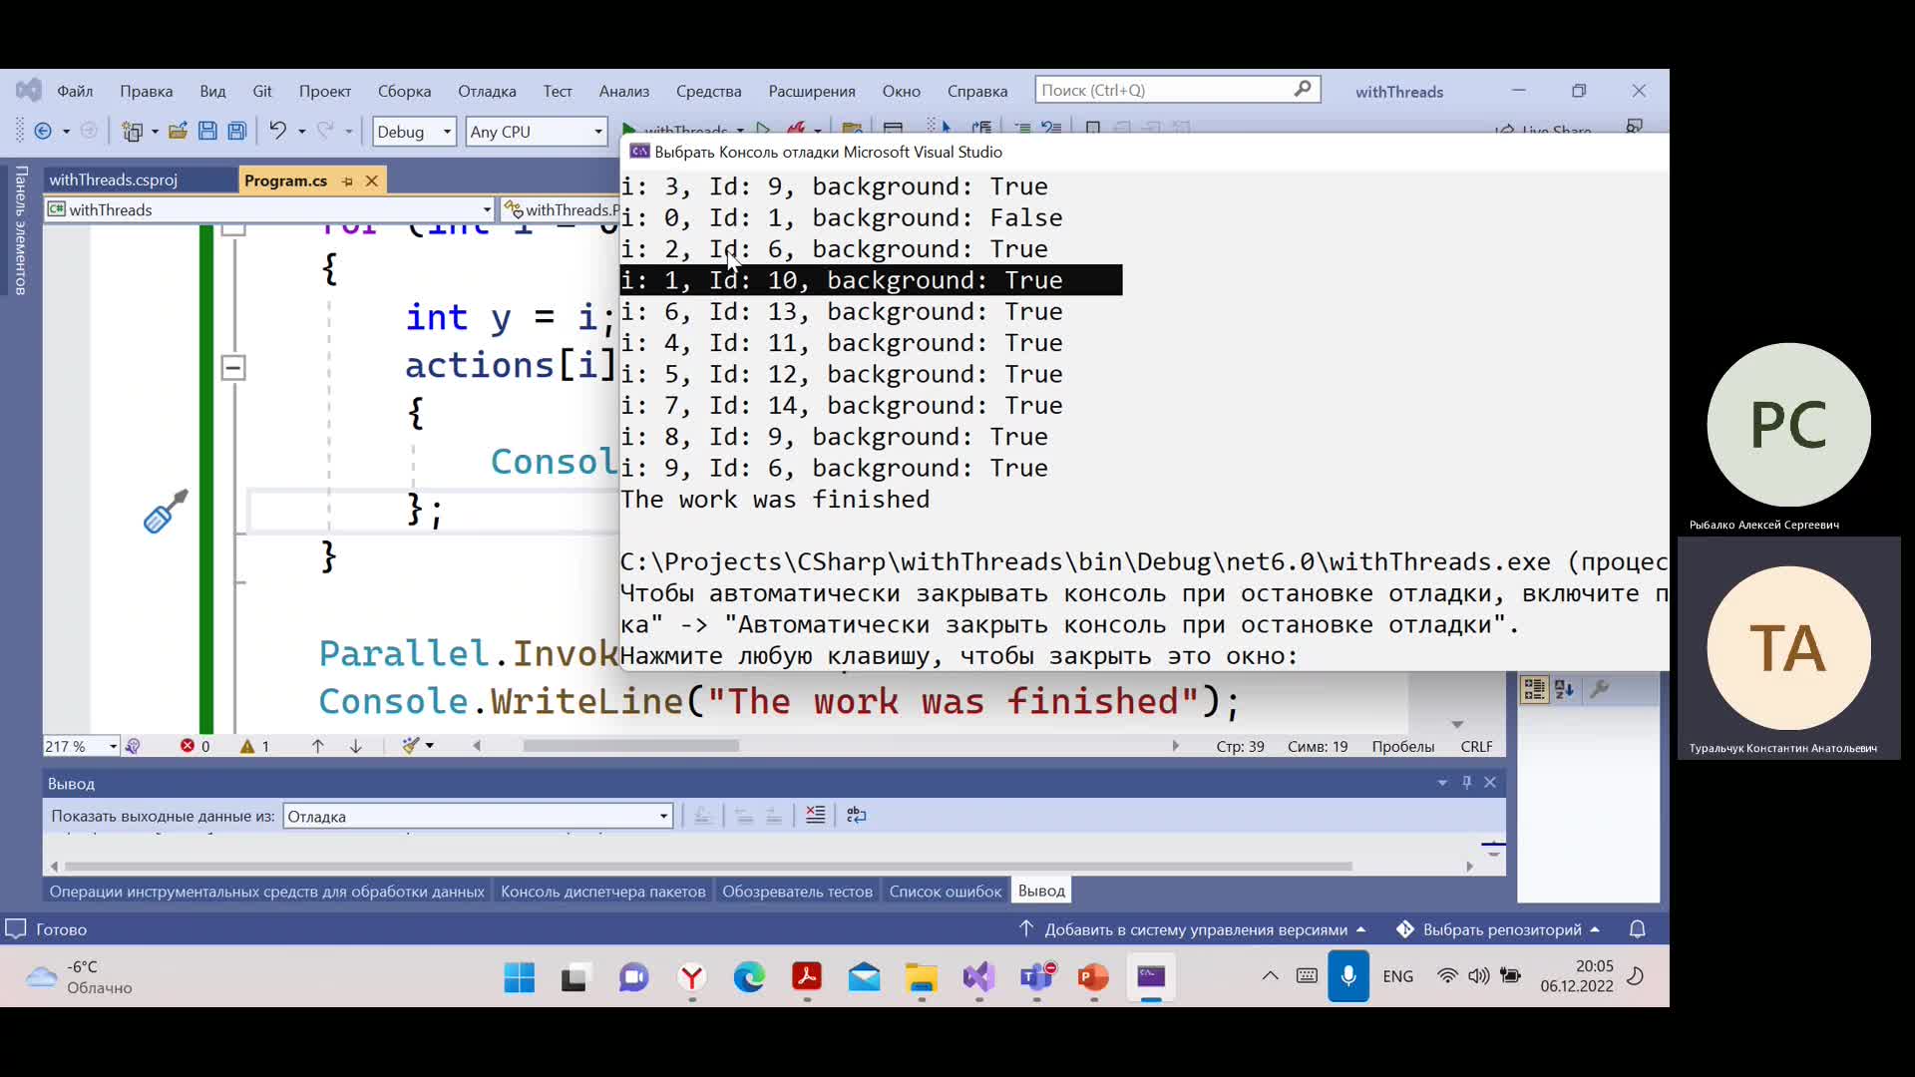Screen dimensions: 1915x1077
Task: Click the navigate backward arrow icon
Action: point(43,131)
